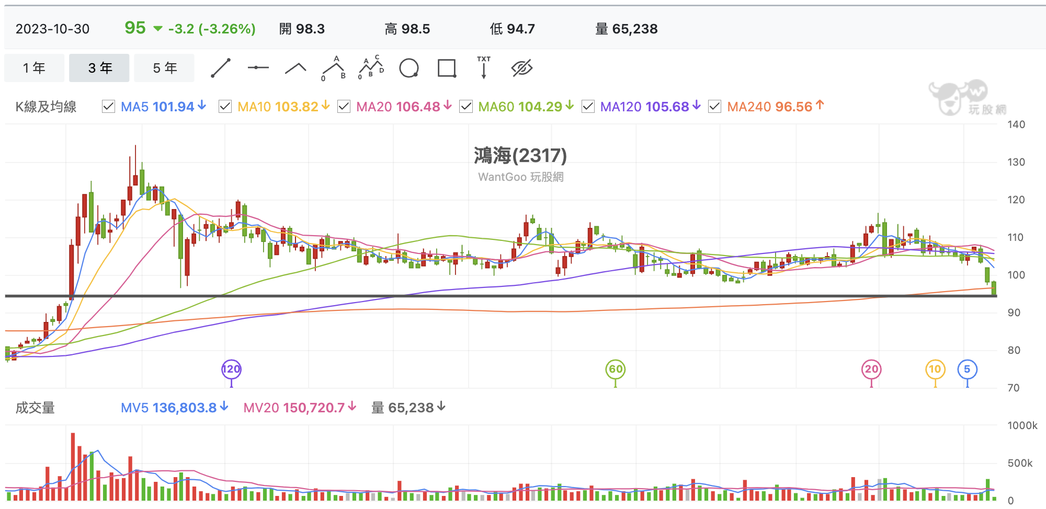1046x509 pixels.
Task: Uncheck the MA10 moving average checkbox
Action: pos(225,107)
